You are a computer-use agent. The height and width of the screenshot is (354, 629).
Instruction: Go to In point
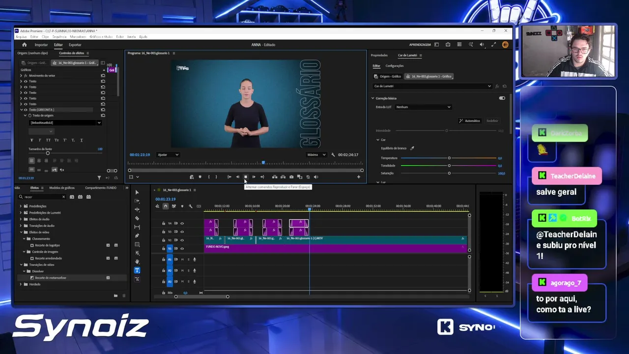pyautogui.click(x=229, y=177)
